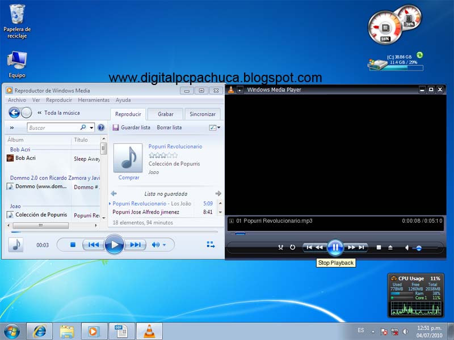Click the search magnifier icon in Buscar box
Screen dimensions: 454x340
tap(83, 127)
